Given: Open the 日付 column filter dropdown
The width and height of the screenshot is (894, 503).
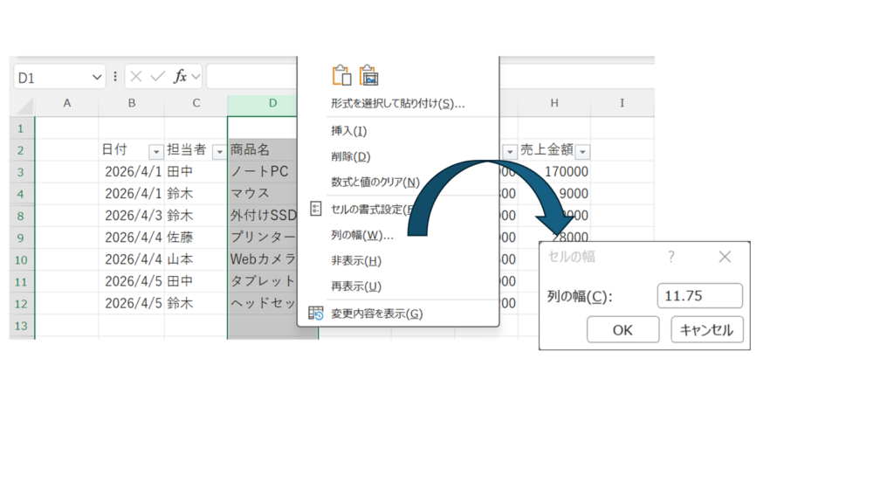Looking at the screenshot, I should click(155, 151).
